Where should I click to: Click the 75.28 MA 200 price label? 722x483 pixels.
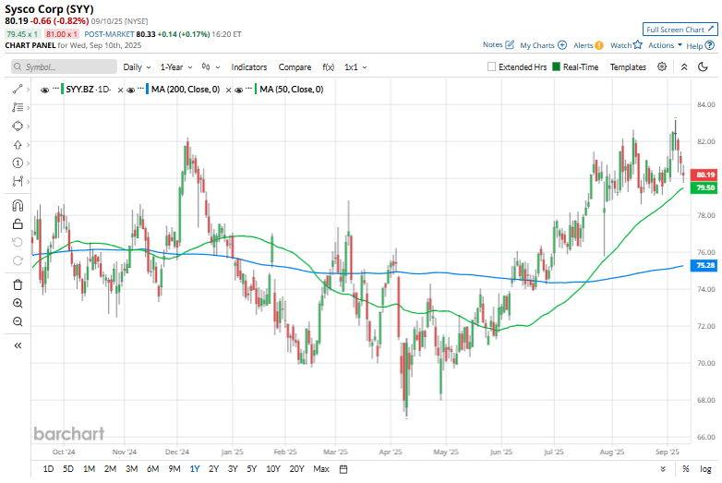704,265
